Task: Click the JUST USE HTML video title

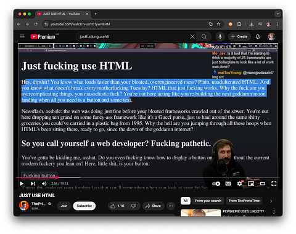Action: pos(37,195)
